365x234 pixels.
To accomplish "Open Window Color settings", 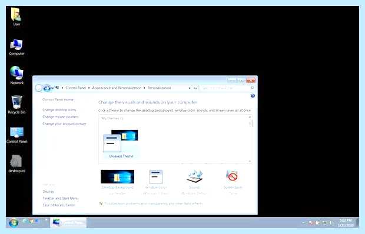I will (156, 182).
